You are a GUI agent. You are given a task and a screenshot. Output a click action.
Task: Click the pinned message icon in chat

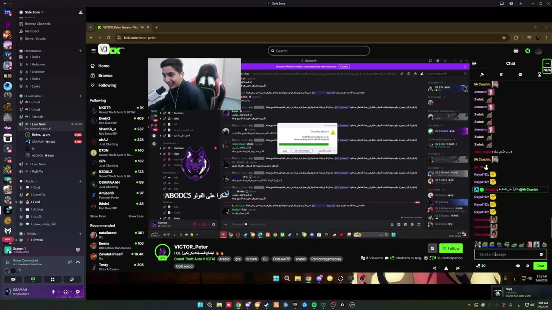pos(482,74)
